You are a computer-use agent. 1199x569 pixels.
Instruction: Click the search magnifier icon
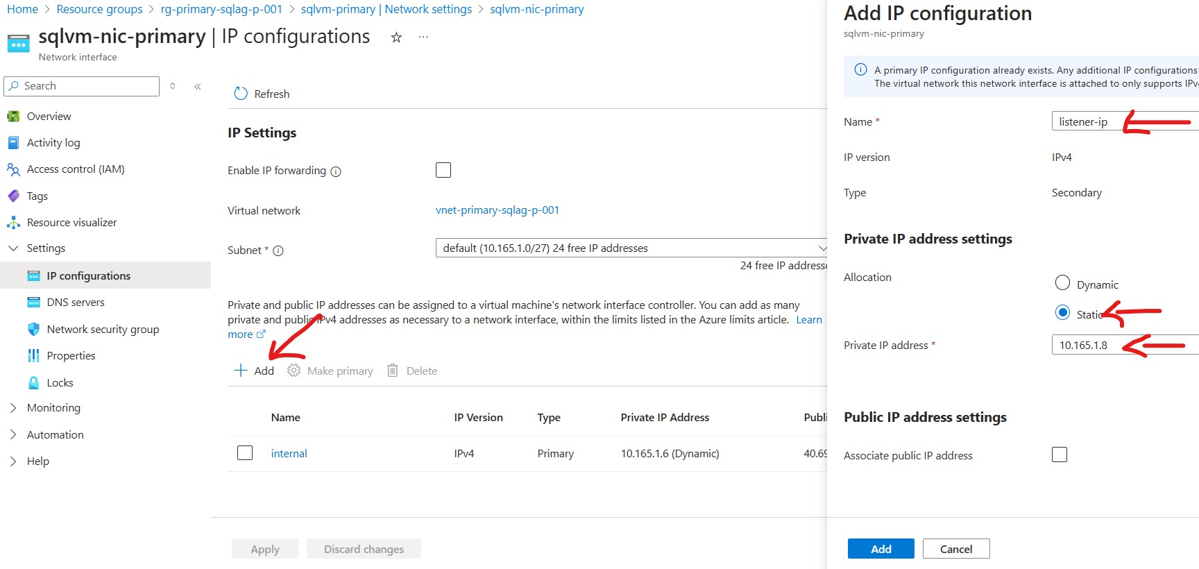pos(14,86)
